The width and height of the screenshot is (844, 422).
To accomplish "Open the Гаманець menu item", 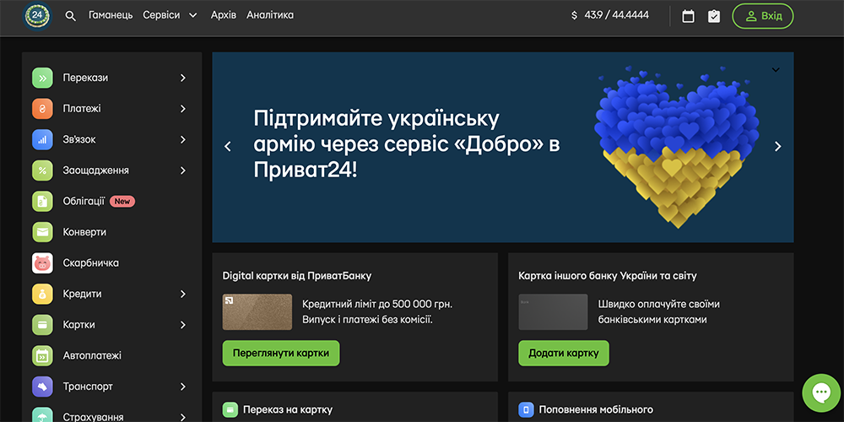I will [x=111, y=15].
